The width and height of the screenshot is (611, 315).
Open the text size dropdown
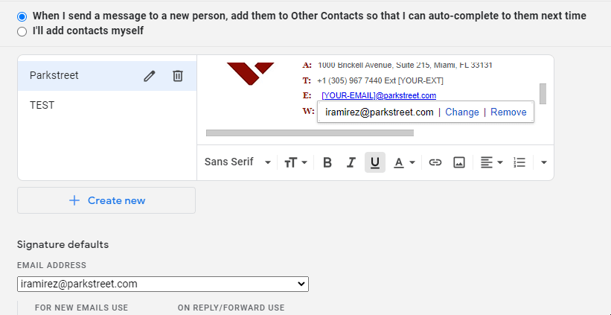(295, 162)
